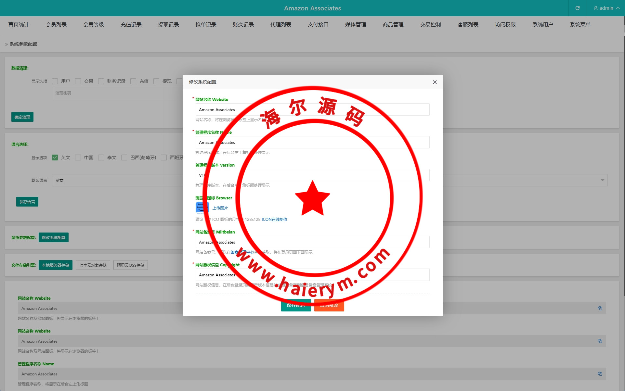Uncheck the 英文 language checkbox
625x391 pixels.
coord(55,158)
